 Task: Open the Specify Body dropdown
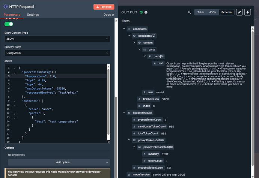[57, 53]
